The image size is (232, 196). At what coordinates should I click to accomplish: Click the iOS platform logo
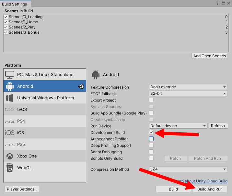(10, 133)
